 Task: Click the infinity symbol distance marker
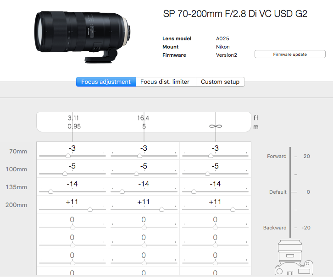pos(215,126)
